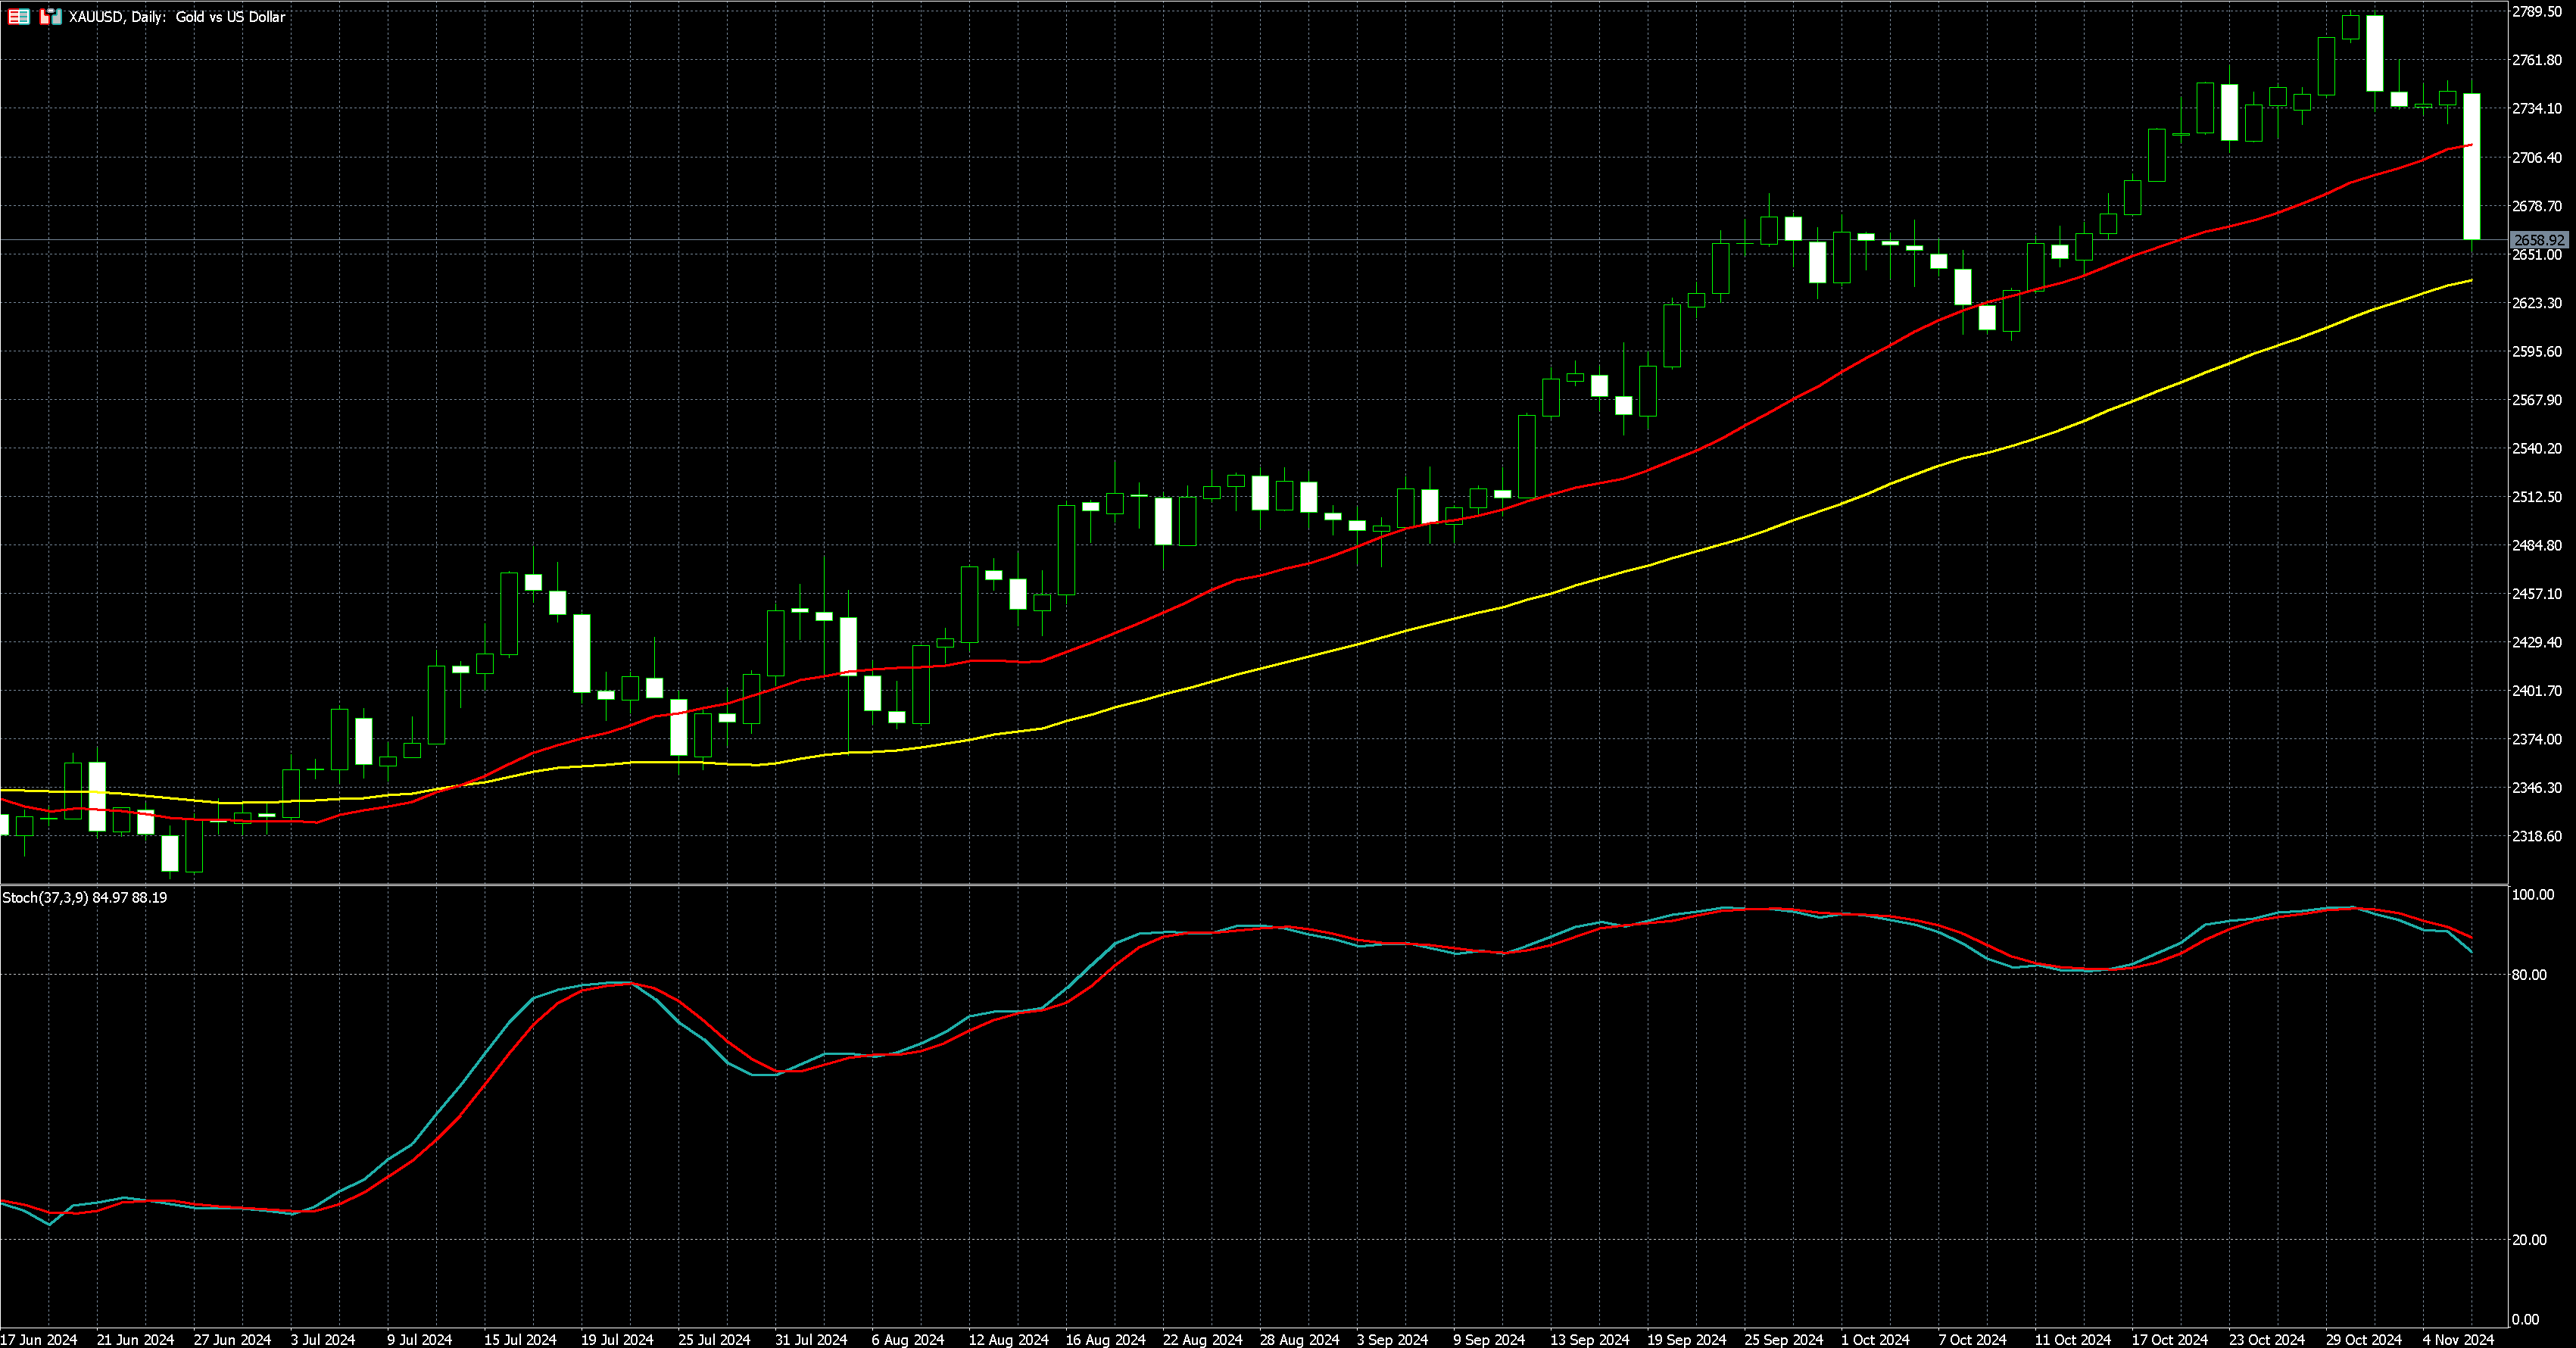
Task: Click the 29 Oct 2024 date label
Action: pos(2363,1339)
